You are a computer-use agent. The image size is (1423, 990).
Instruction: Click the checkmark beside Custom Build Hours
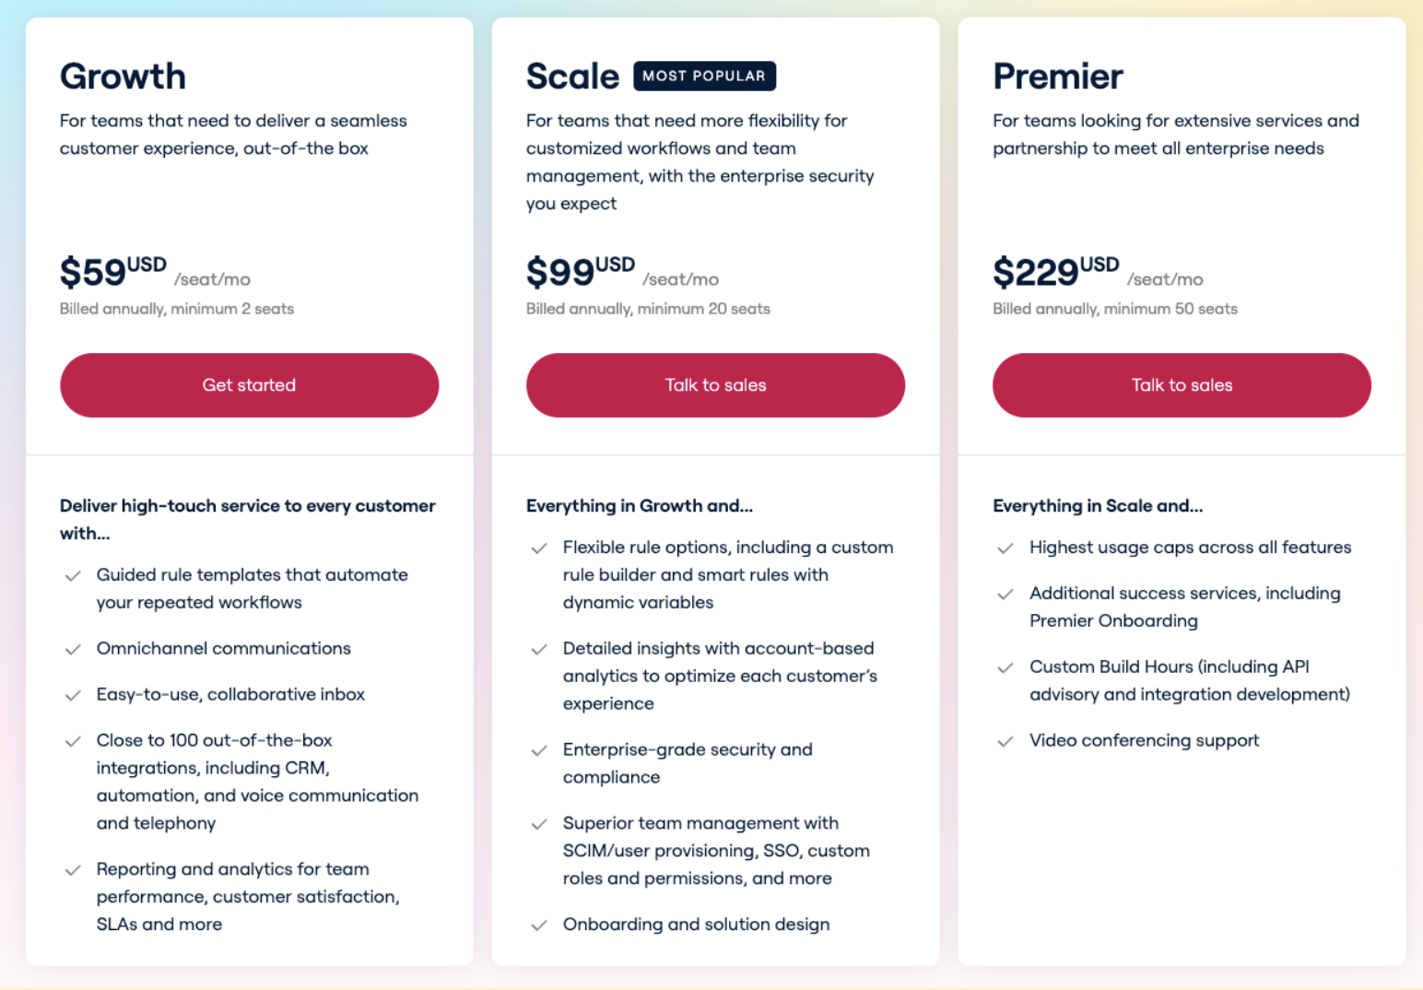tap(1006, 667)
